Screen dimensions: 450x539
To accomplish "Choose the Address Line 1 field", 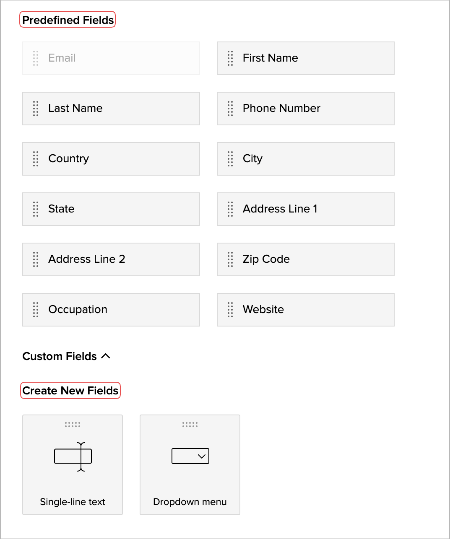I will point(305,209).
